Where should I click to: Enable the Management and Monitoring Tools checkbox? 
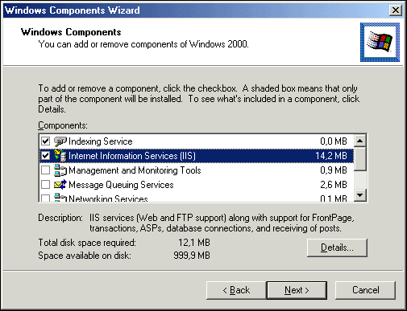(x=45, y=170)
